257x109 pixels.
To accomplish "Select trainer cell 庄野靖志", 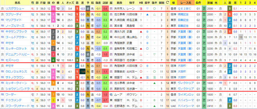I will tap(120, 106).
